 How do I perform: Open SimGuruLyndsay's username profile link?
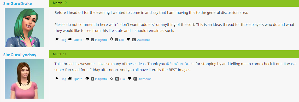20,55
